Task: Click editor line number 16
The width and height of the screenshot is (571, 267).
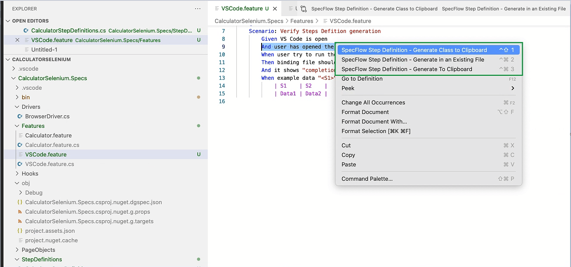Action: pyautogui.click(x=222, y=101)
